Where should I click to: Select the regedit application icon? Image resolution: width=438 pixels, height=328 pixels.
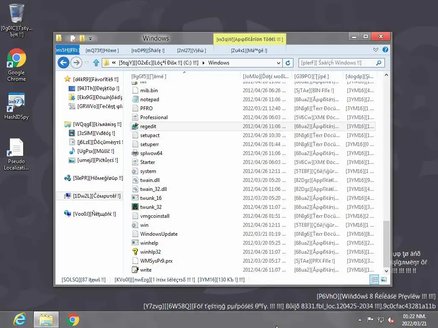pyautogui.click(x=135, y=126)
